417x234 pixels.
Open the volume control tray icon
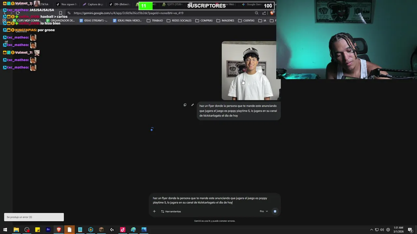pyautogui.click(x=382, y=230)
